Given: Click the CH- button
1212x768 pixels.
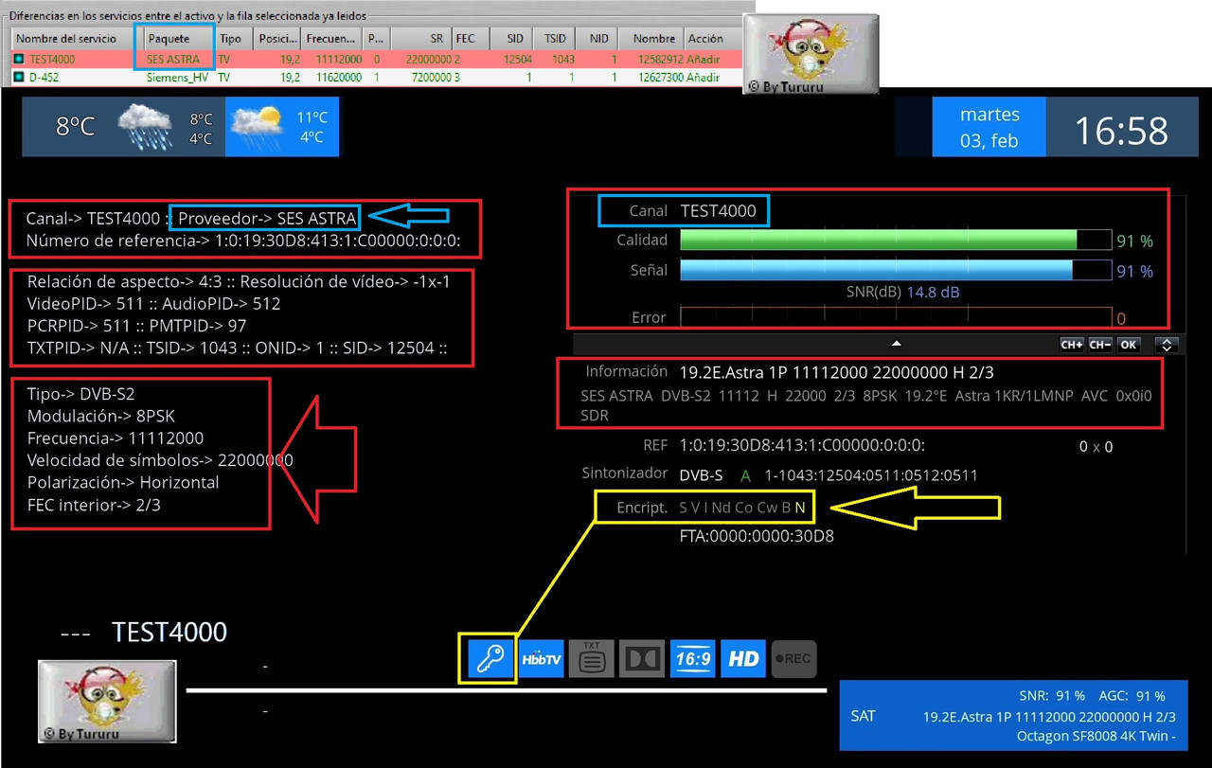Looking at the screenshot, I should pyautogui.click(x=1100, y=345).
